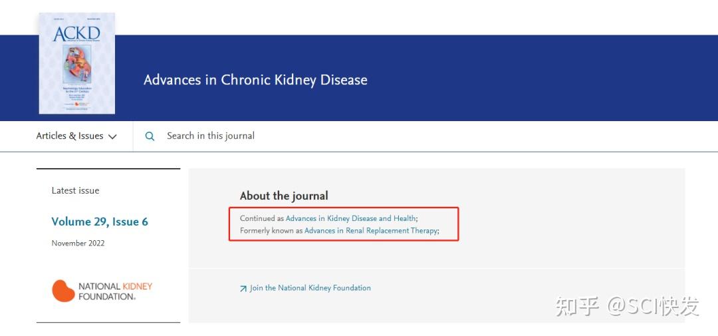This screenshot has height=336, width=718.
Task: Click the magnifying glass search icon
Action: [x=150, y=136]
